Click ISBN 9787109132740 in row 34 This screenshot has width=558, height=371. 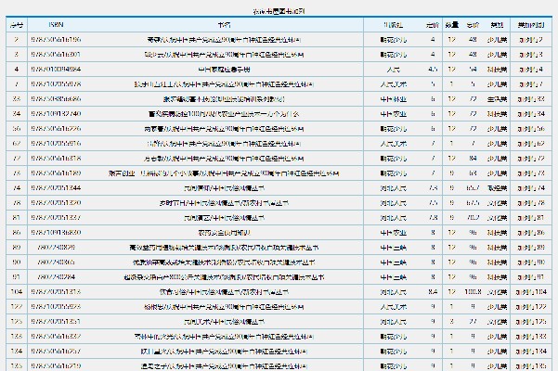(56, 114)
